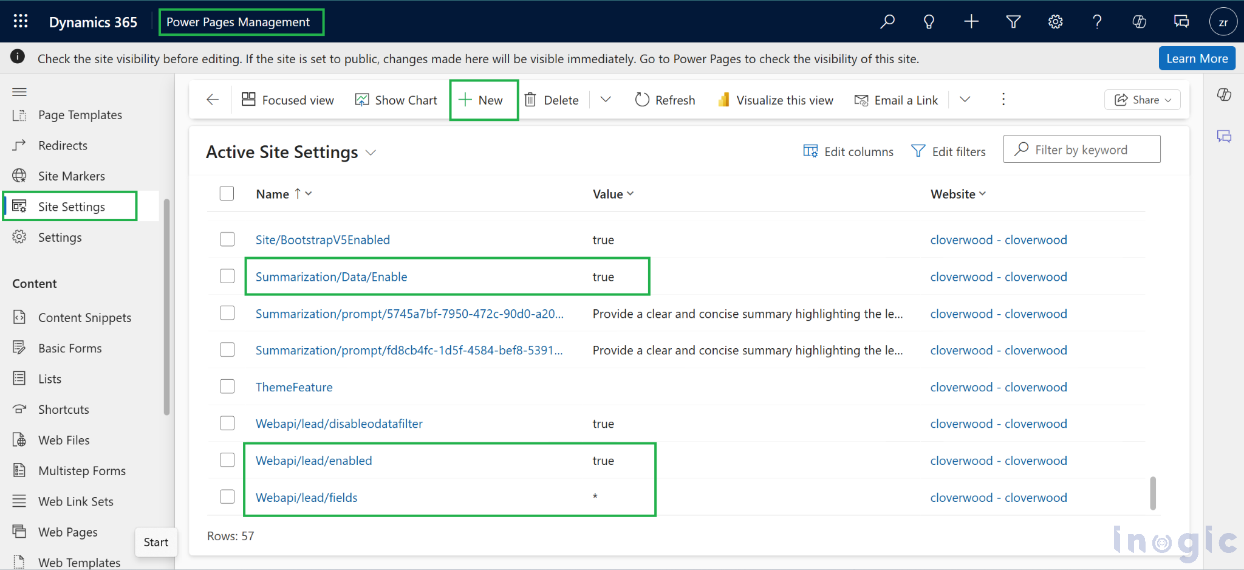Select the Webapi/lead/enabled row checkbox
Image resolution: width=1244 pixels, height=570 pixels.
pos(227,460)
